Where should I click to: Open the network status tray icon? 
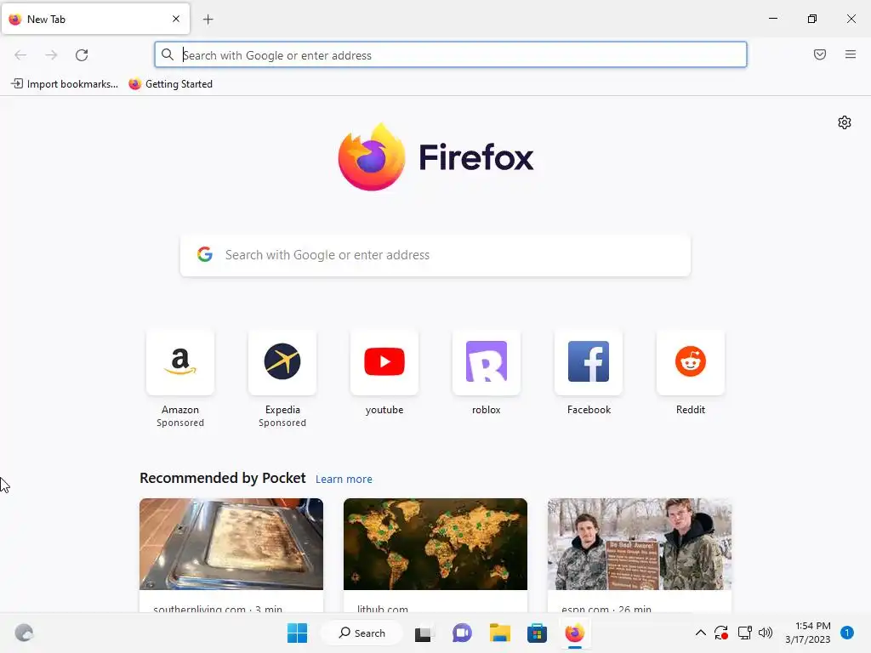point(744,633)
